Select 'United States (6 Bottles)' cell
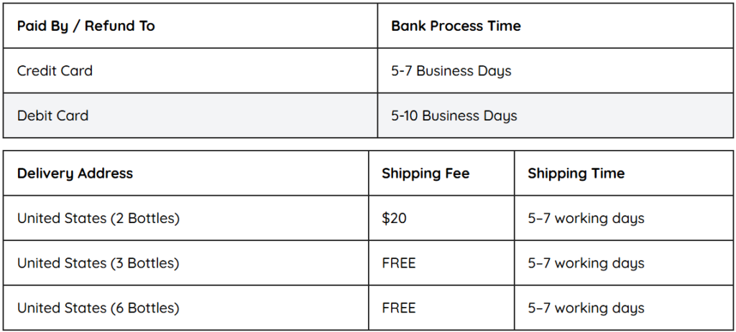This screenshot has height=332, width=736. [x=186, y=308]
